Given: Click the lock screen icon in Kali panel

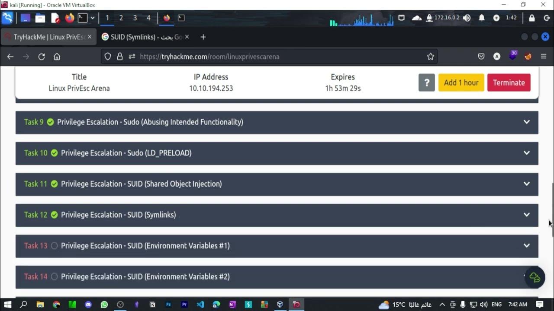Looking at the screenshot, I should click(x=531, y=18).
